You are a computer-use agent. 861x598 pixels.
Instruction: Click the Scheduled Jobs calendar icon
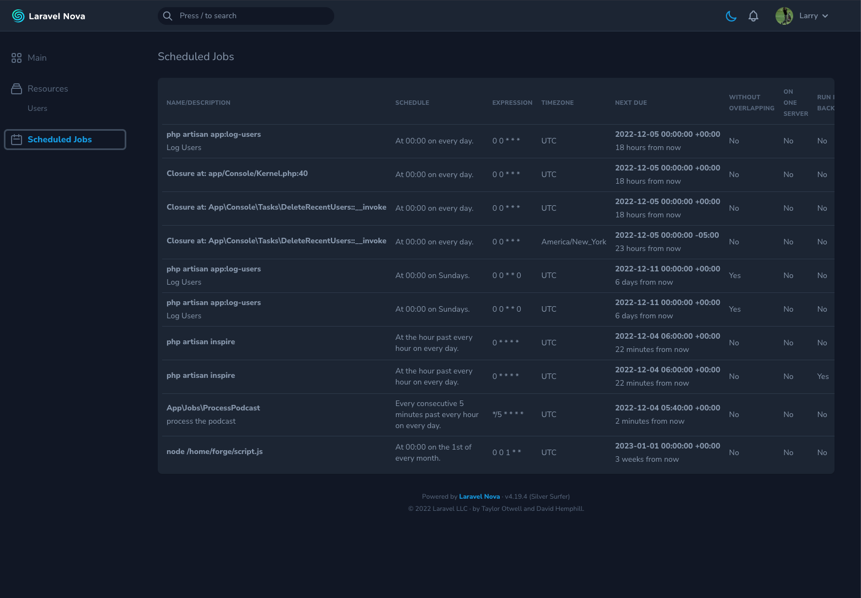17,140
